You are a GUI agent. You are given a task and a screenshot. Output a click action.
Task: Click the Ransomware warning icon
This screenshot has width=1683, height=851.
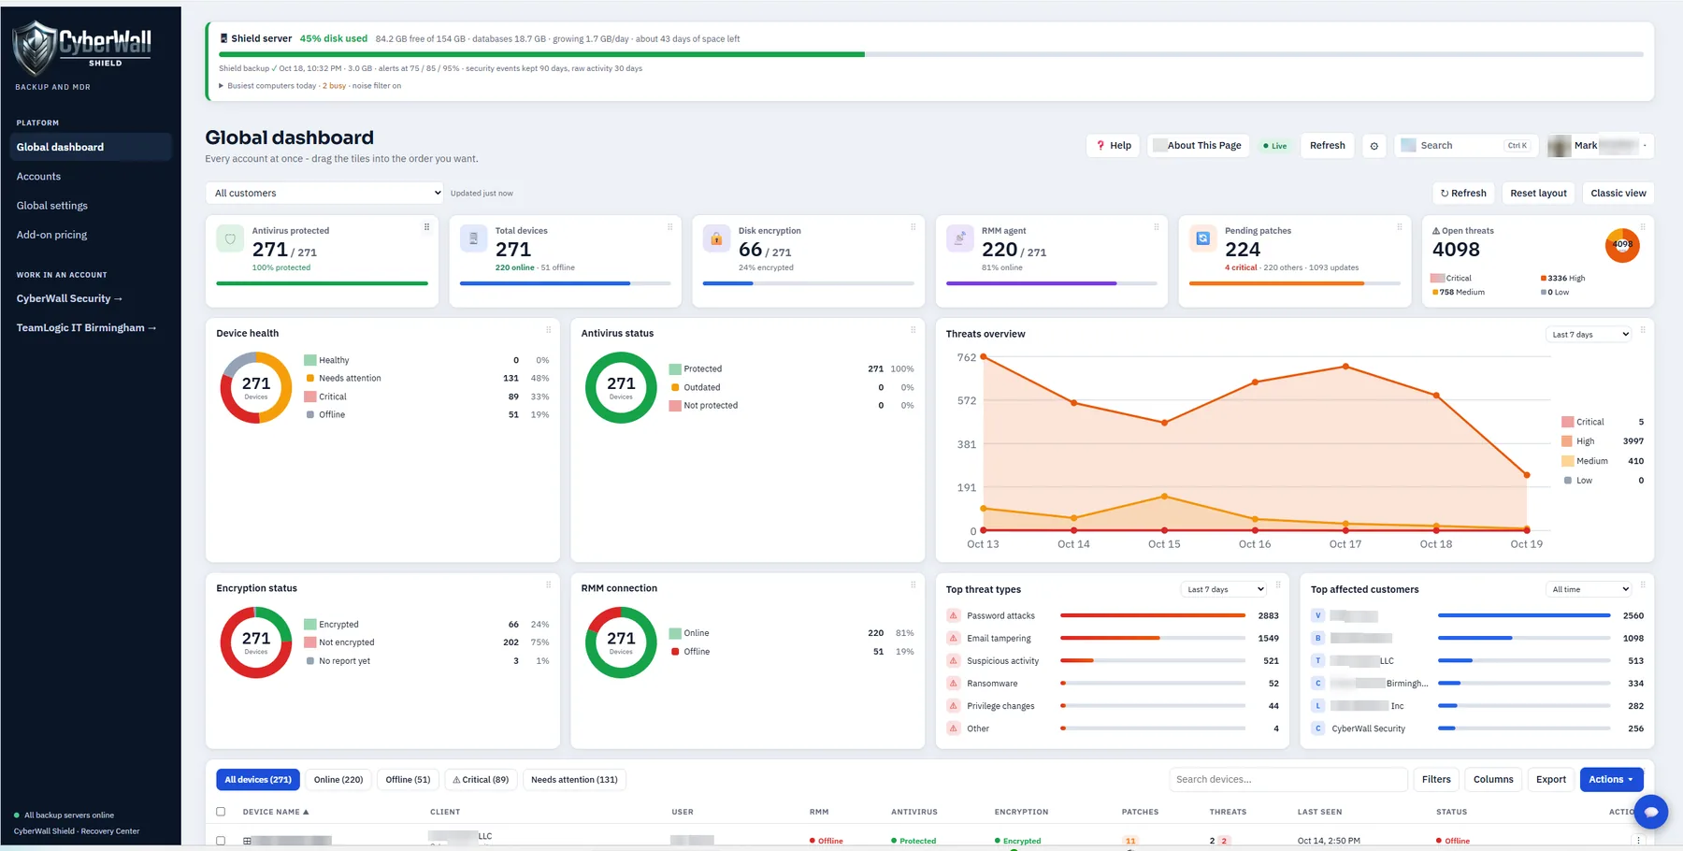(x=954, y=684)
